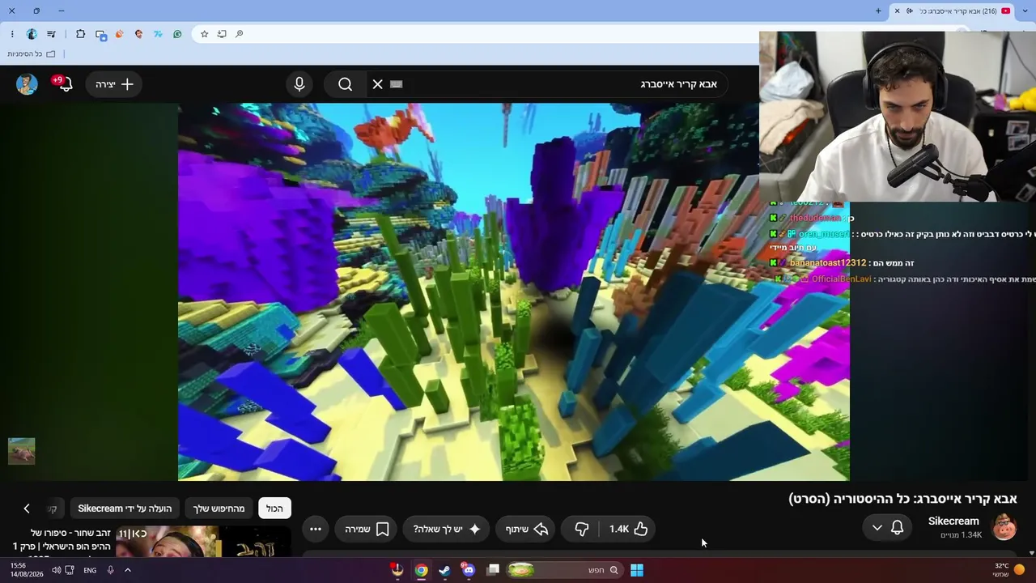Save the video to a playlist

(367, 529)
